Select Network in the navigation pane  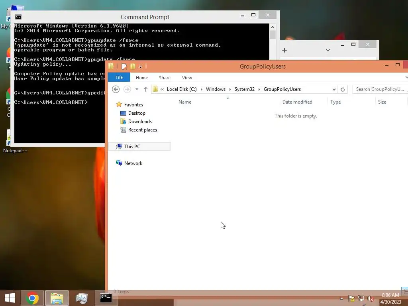click(x=133, y=163)
